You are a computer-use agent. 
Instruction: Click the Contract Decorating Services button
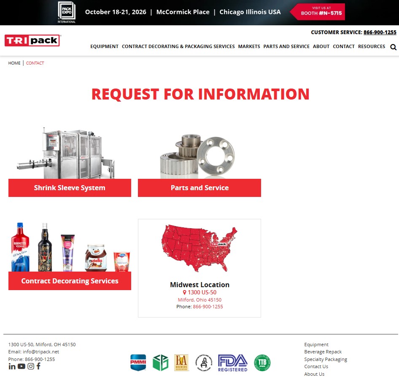tap(70, 281)
